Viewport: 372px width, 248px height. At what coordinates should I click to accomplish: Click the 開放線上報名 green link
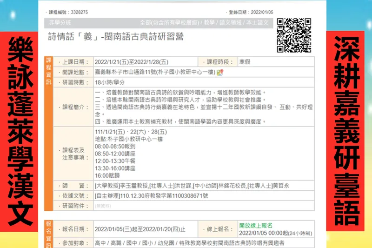pos(256,225)
